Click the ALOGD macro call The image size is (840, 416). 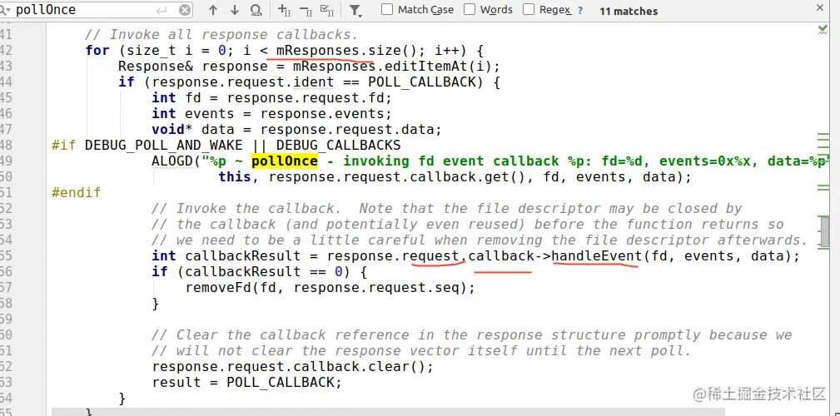tap(173, 161)
